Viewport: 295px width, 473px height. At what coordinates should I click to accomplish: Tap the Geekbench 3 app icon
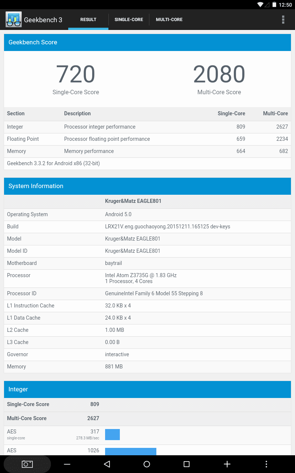click(x=14, y=20)
